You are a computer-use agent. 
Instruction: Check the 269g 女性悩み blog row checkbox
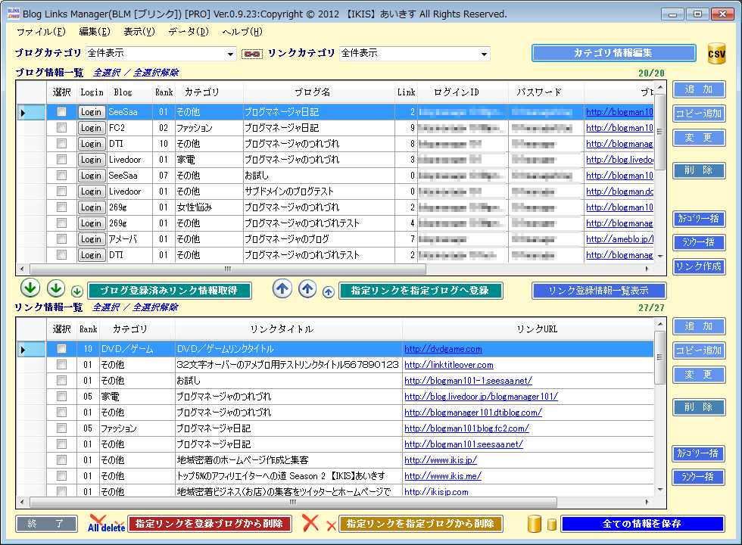click(61, 207)
